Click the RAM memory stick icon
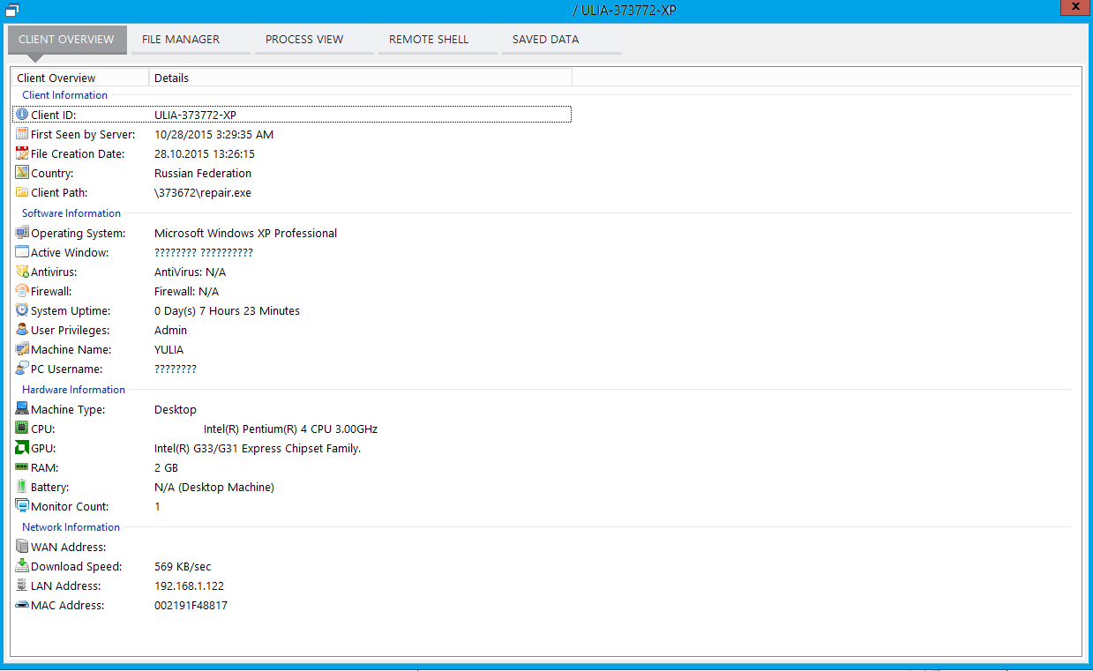1093x671 pixels. [22, 467]
